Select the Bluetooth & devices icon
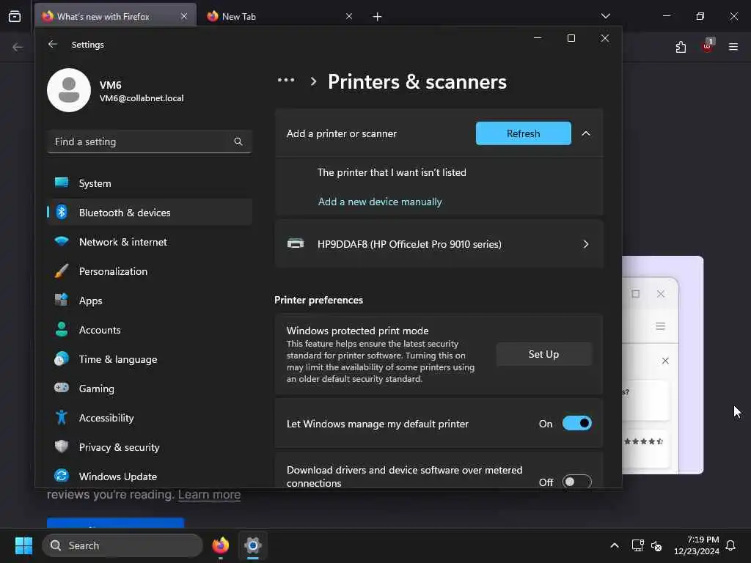751x563 pixels. click(x=62, y=212)
